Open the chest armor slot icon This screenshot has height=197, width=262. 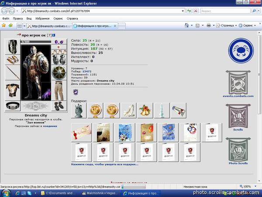click(x=13, y=91)
